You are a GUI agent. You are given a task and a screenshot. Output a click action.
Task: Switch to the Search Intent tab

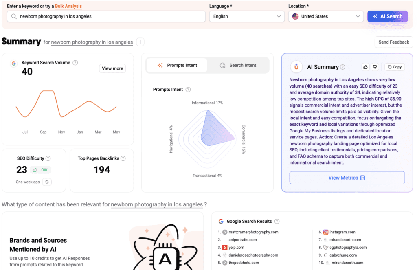click(238, 66)
